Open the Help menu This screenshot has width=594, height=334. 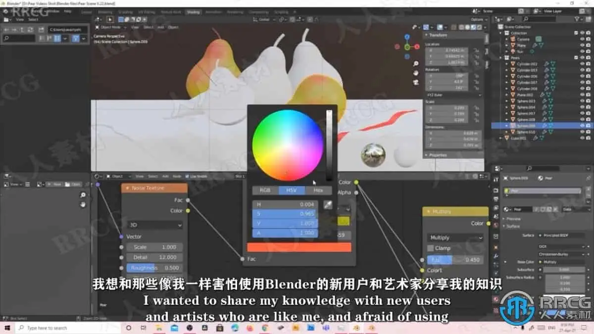[x=68, y=11]
